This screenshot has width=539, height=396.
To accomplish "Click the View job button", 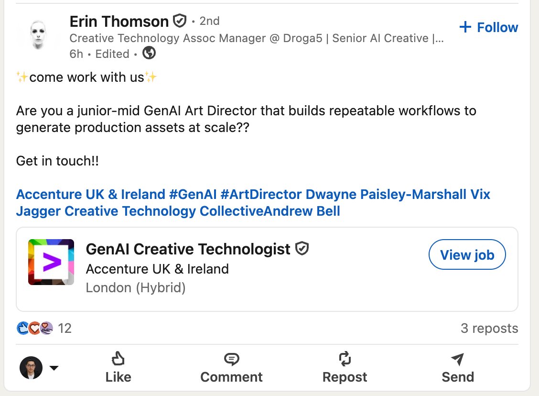I will [467, 254].
